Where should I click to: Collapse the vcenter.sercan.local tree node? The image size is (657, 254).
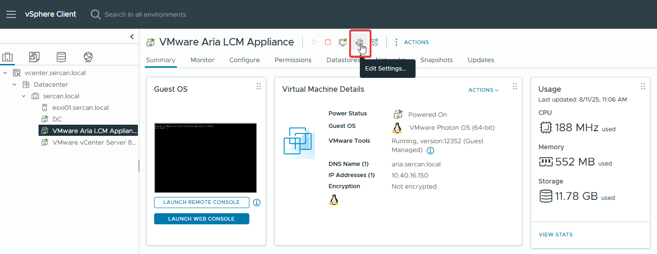coord(5,73)
